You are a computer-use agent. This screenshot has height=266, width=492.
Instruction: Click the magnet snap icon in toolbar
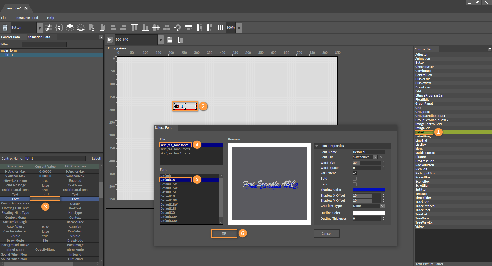click(177, 28)
